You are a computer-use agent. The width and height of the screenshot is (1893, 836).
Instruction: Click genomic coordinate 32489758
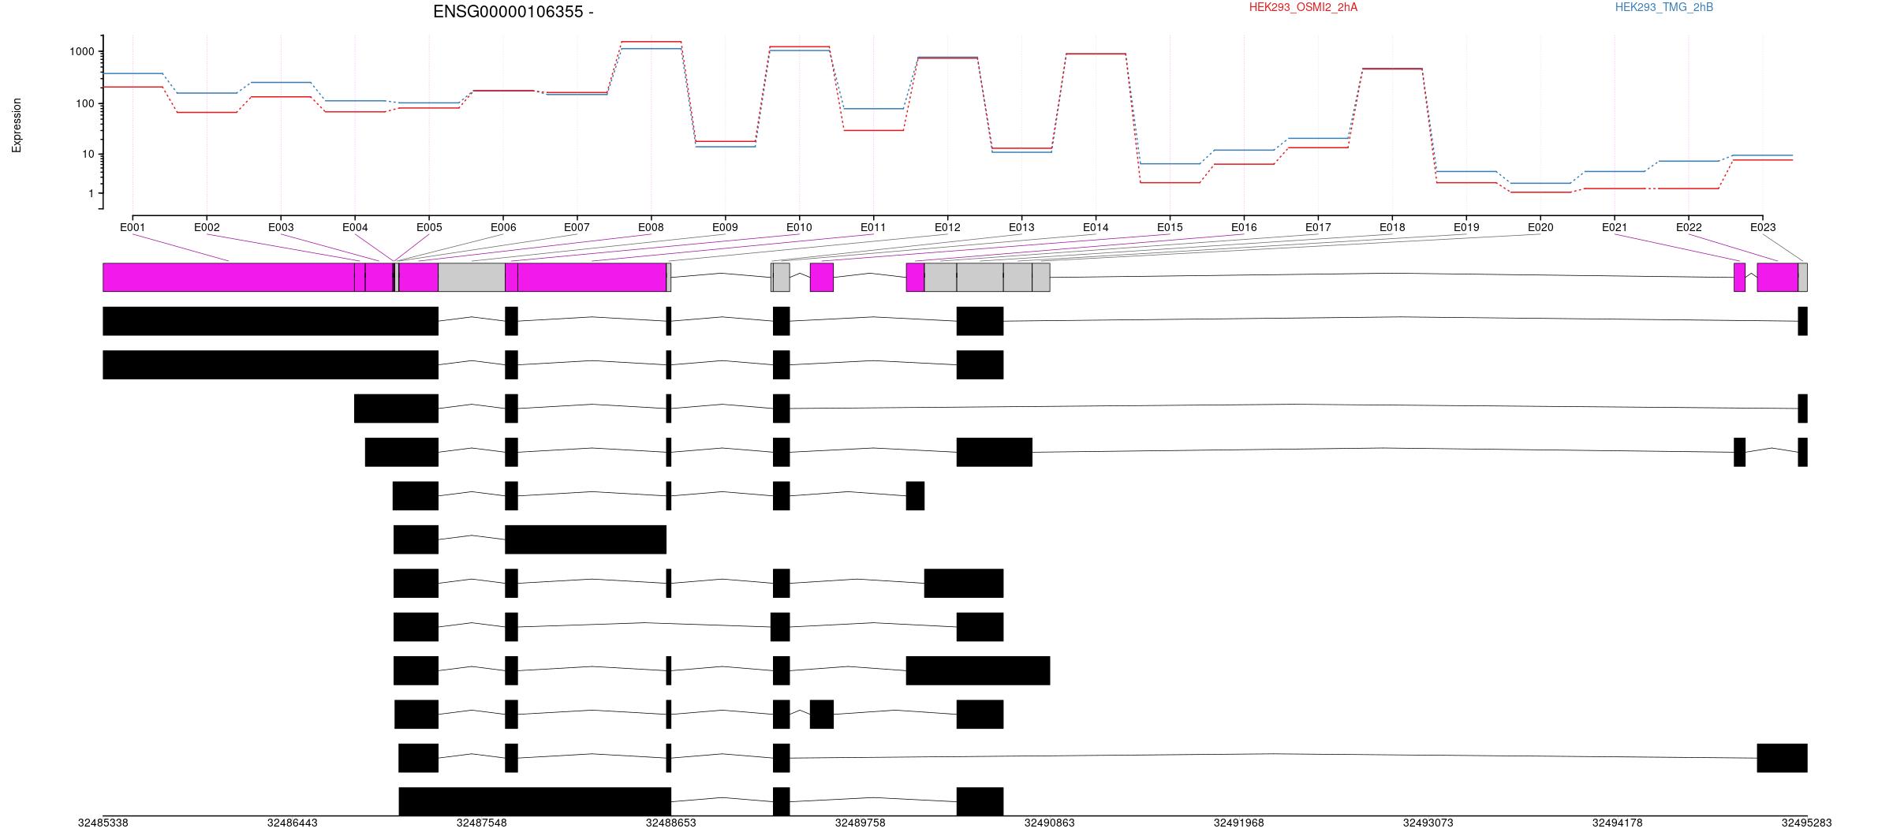point(861,823)
